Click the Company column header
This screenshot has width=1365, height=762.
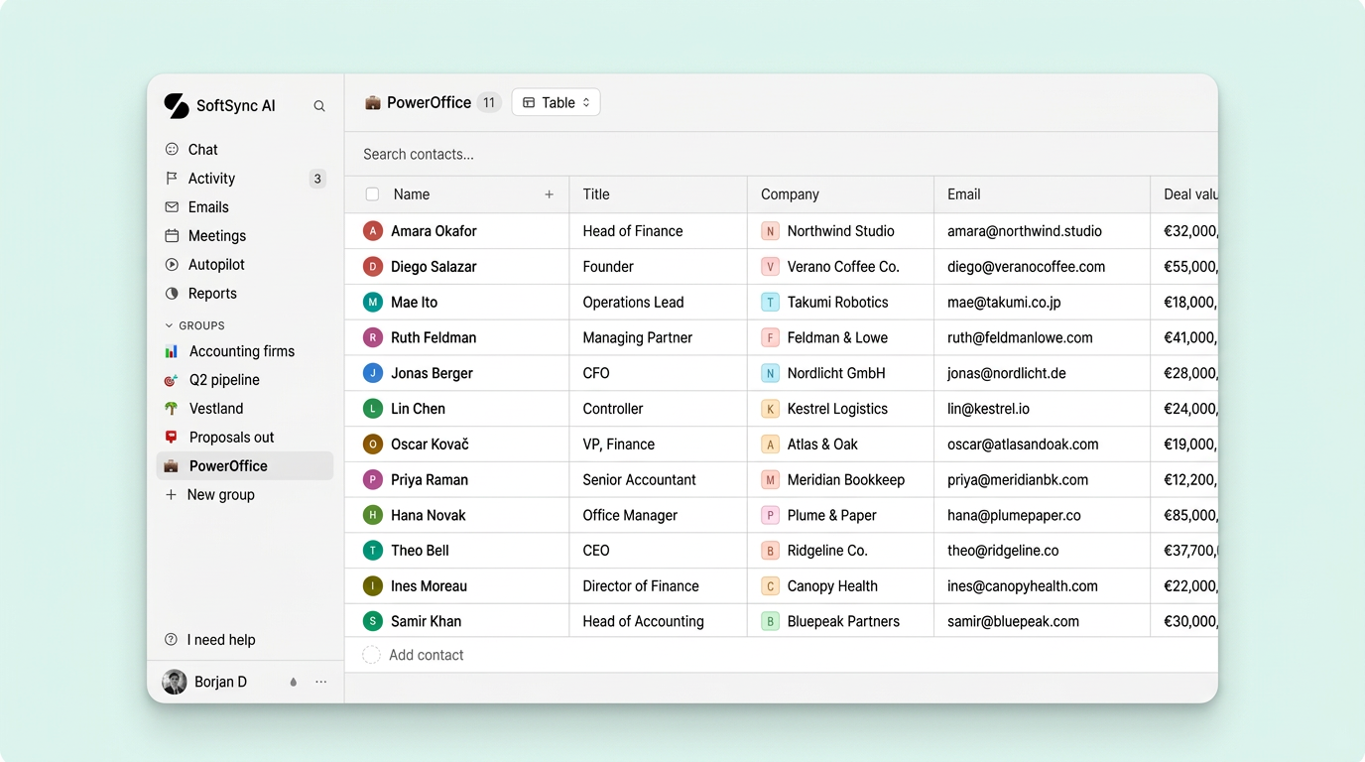click(x=840, y=194)
